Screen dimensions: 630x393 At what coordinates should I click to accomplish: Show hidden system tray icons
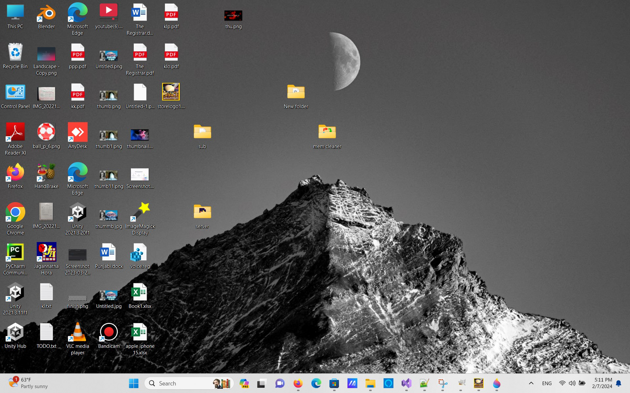coord(531,383)
